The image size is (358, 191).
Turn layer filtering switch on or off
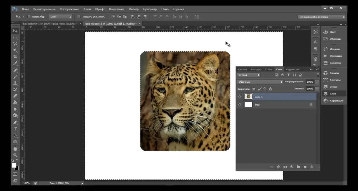(x=318, y=75)
